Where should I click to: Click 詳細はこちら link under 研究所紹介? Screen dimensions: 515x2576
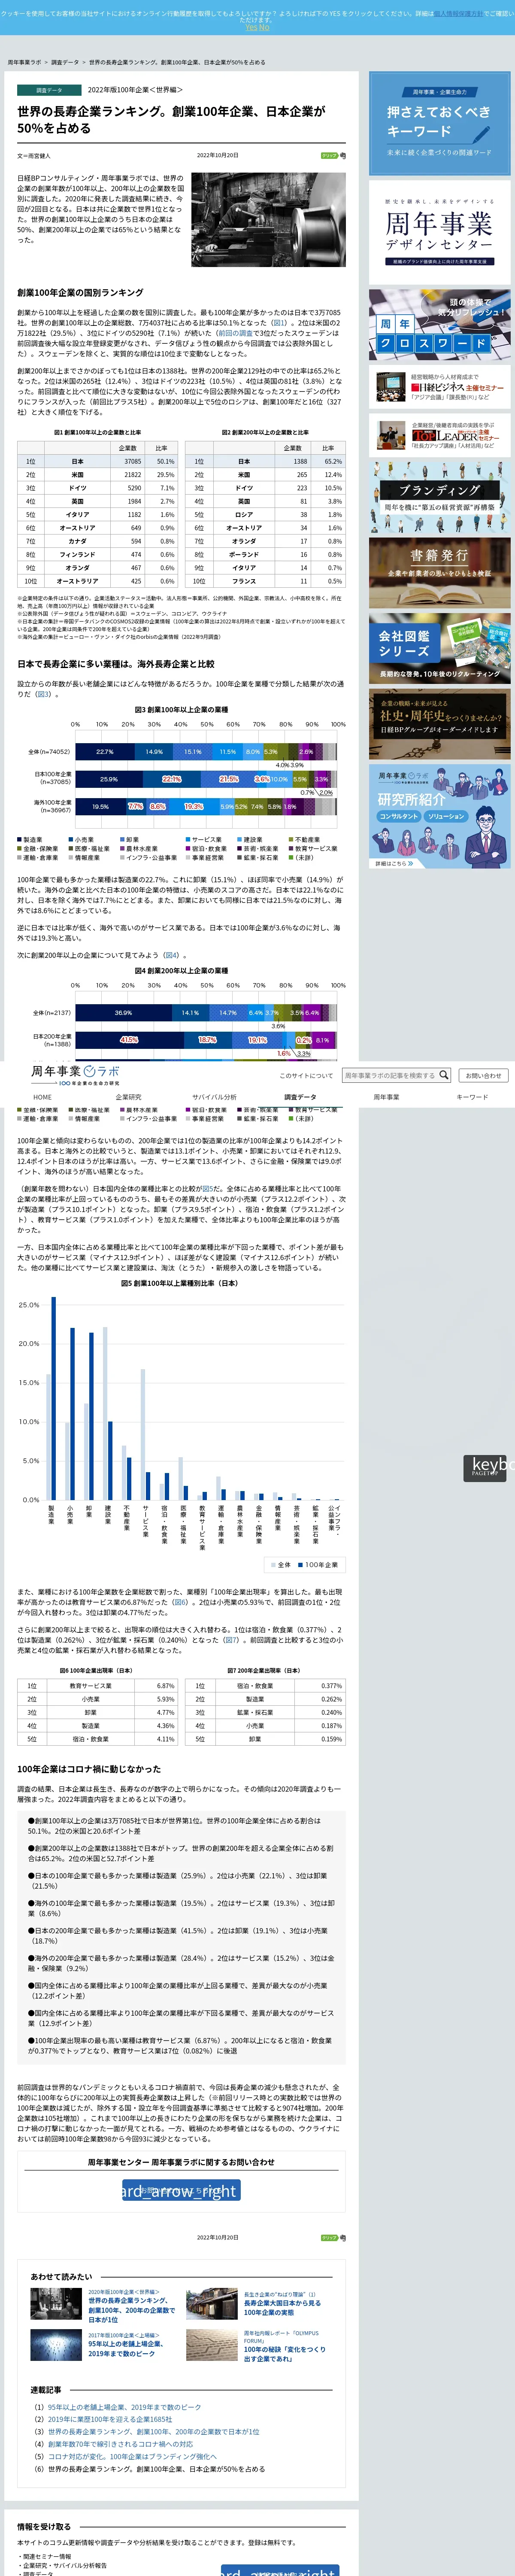[394, 863]
